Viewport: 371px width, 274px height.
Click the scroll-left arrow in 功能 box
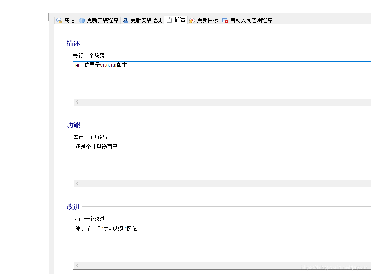click(x=77, y=183)
